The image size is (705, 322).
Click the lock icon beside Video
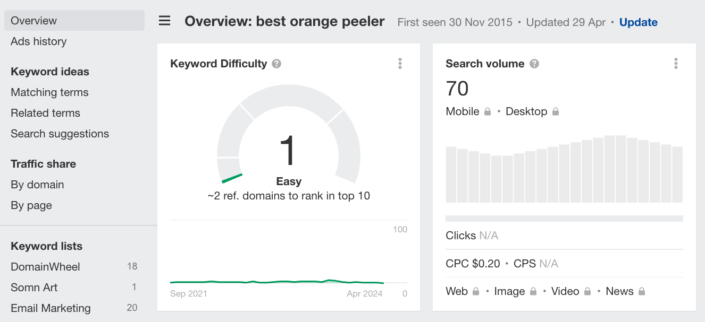point(587,291)
